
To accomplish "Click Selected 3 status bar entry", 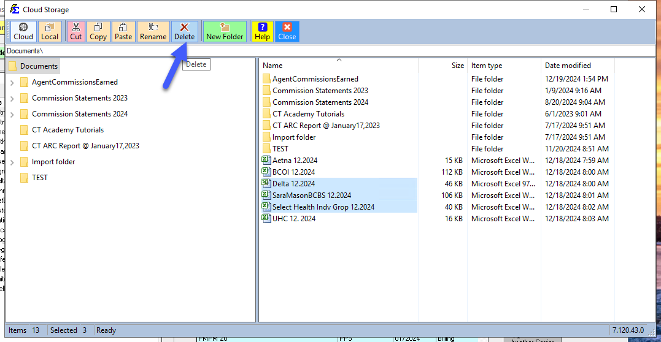I will pyautogui.click(x=68, y=330).
